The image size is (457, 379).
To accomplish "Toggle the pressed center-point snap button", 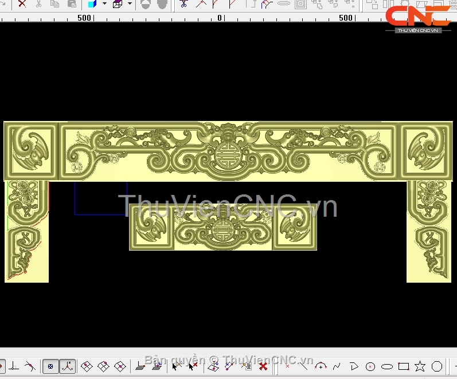I will click(x=50, y=366).
